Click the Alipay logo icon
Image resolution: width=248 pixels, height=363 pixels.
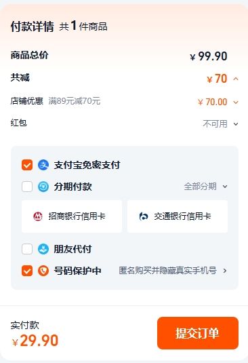tap(43, 166)
